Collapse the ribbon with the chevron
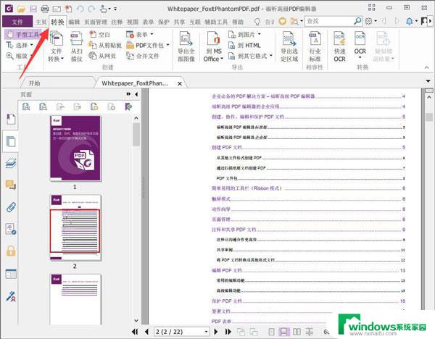The width and height of the screenshot is (435, 339). tap(427, 67)
